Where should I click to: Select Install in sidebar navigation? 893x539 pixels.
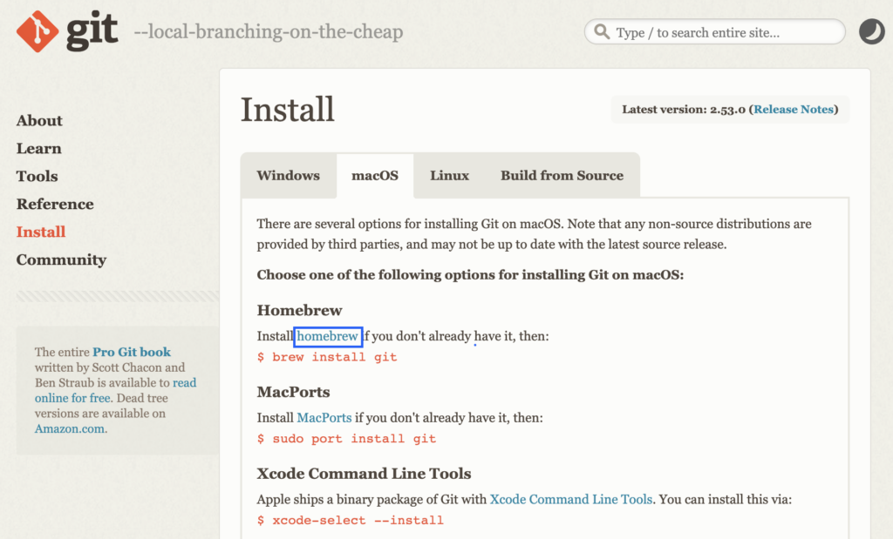[41, 232]
